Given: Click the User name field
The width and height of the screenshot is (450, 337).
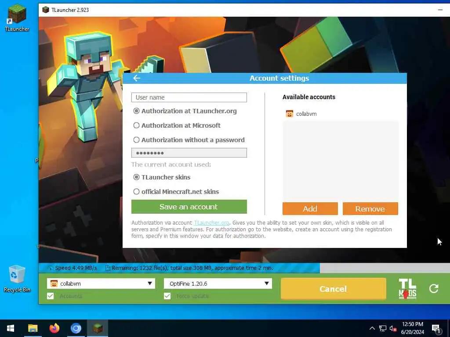Looking at the screenshot, I should [x=189, y=97].
